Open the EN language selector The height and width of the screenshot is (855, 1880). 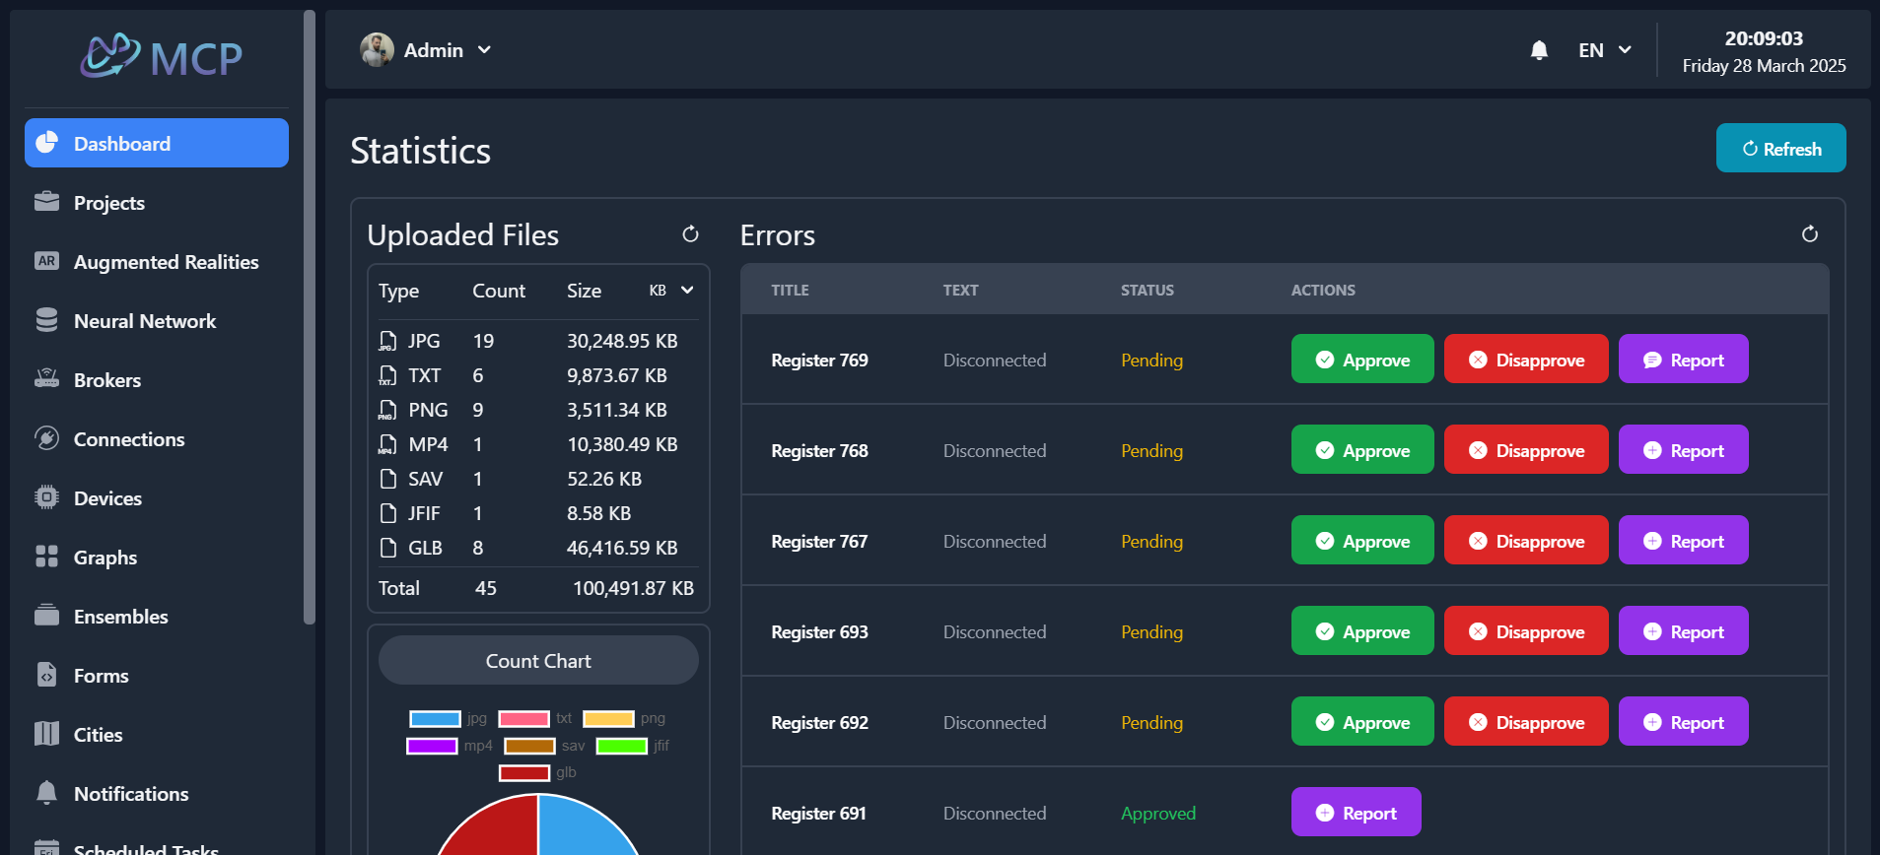coord(1604,50)
